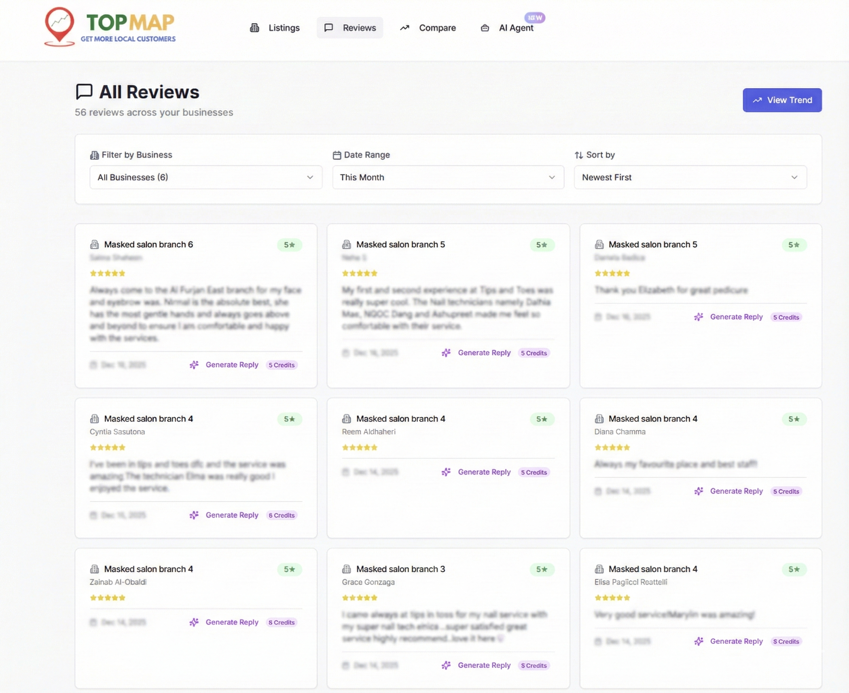
Task: Click calendar icon on Cyntia Sasutona's review
Action: click(x=93, y=515)
